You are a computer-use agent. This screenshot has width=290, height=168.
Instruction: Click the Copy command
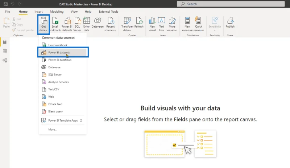pyautogui.click(x=17, y=25)
